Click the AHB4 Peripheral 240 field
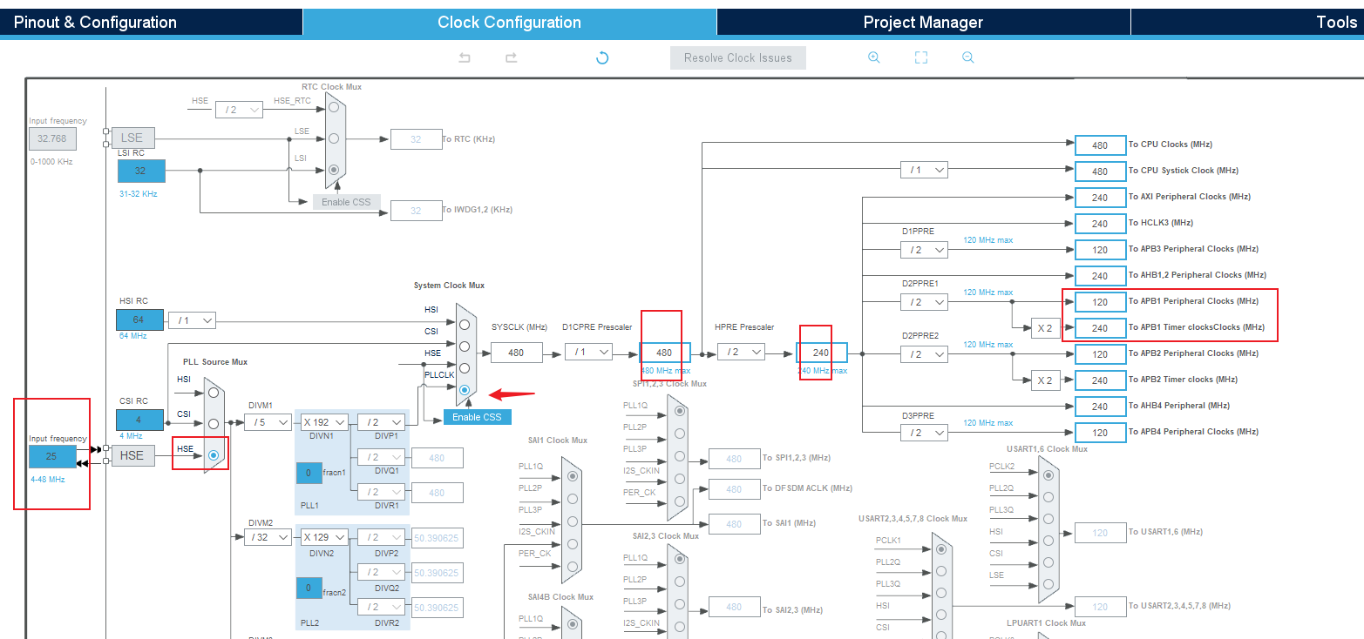 [1100, 407]
